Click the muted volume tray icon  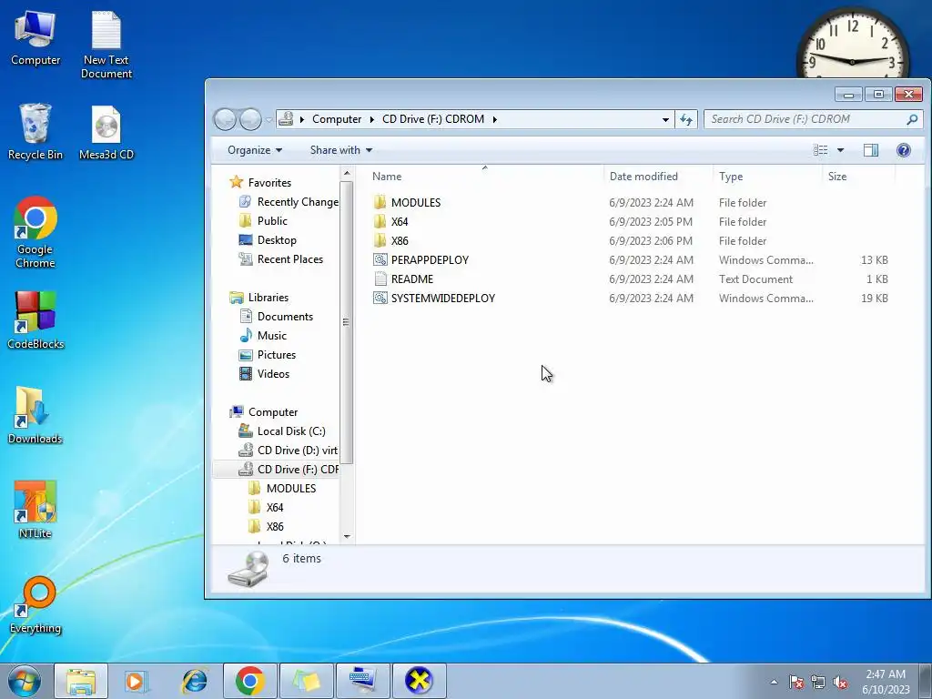[840, 682]
